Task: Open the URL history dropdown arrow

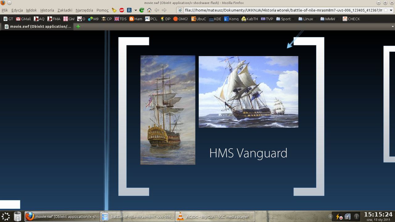Action: 391,10
